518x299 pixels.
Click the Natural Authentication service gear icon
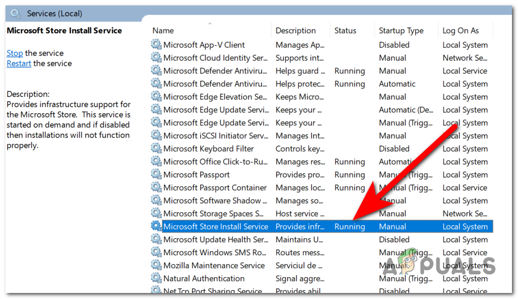click(157, 279)
